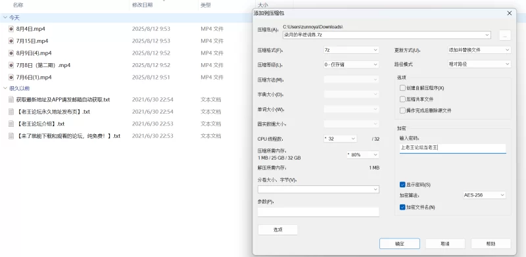This screenshot has height=257, width=526.
Task: Click date 2021/6/30 22:54 of 获取最新地址 file
Action: 153,100
